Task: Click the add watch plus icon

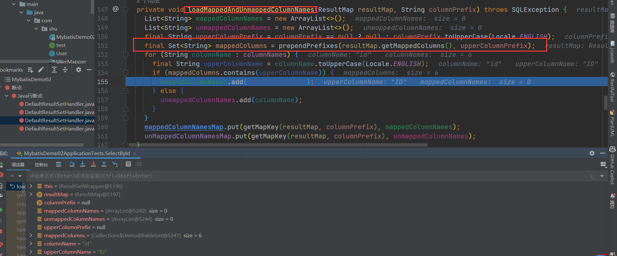Action: click(x=592, y=176)
